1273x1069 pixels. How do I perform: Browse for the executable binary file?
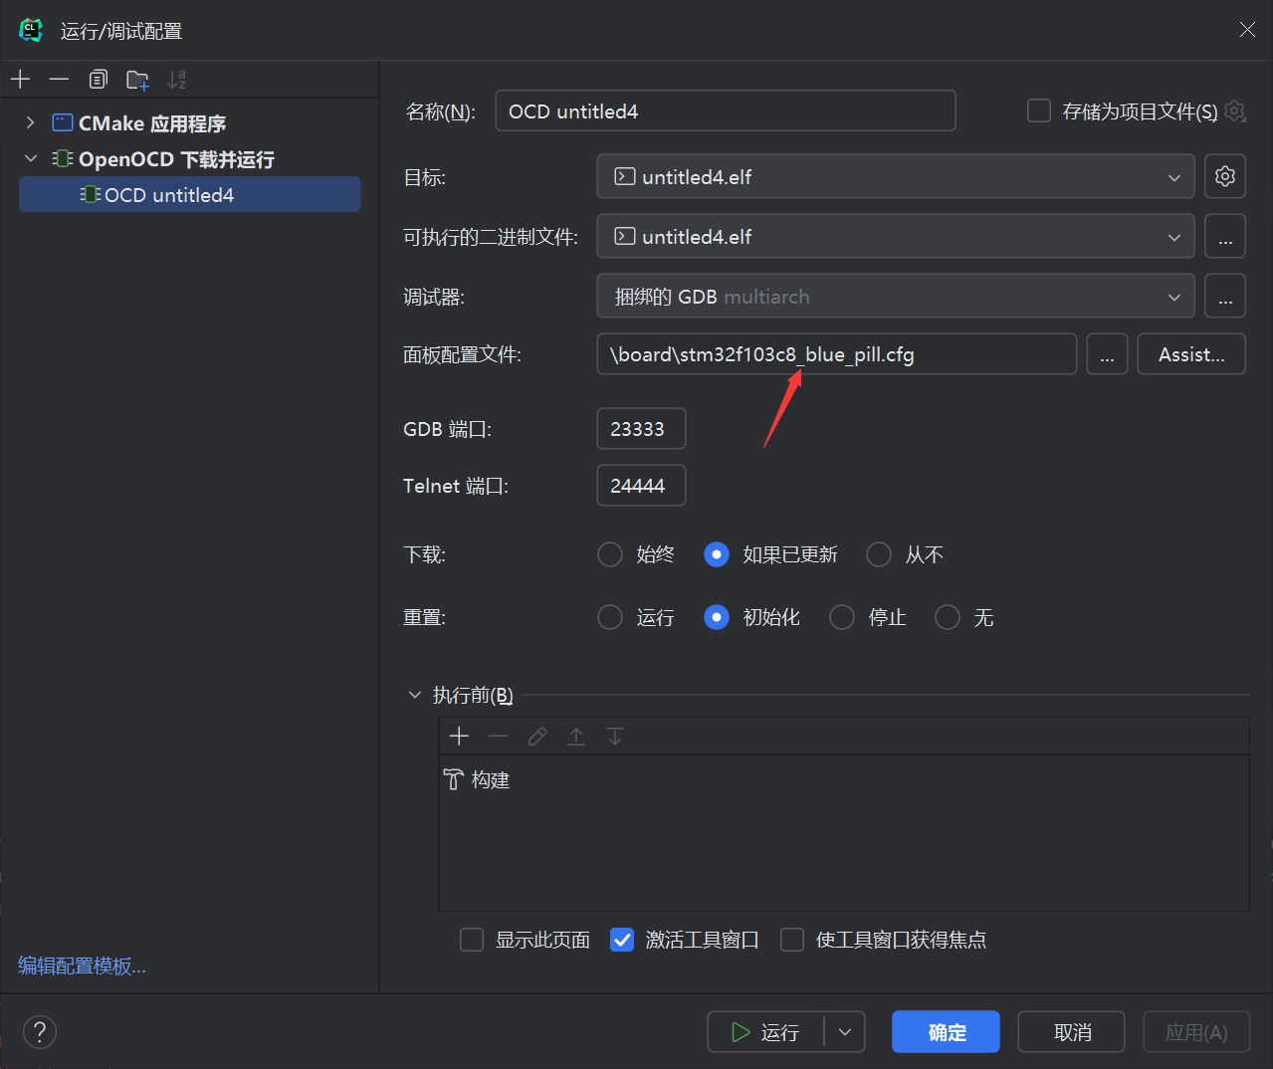click(x=1225, y=237)
